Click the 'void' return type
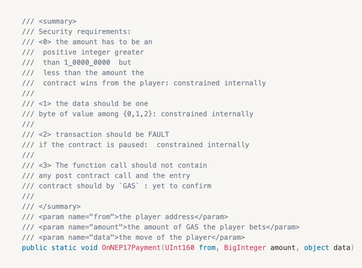This screenshot has height=268, width=362. (89, 248)
